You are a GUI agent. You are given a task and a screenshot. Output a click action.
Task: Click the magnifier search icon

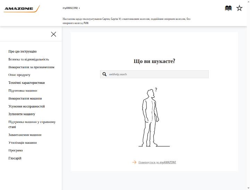click(105, 74)
